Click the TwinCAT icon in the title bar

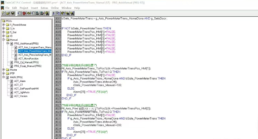coord(2,3)
